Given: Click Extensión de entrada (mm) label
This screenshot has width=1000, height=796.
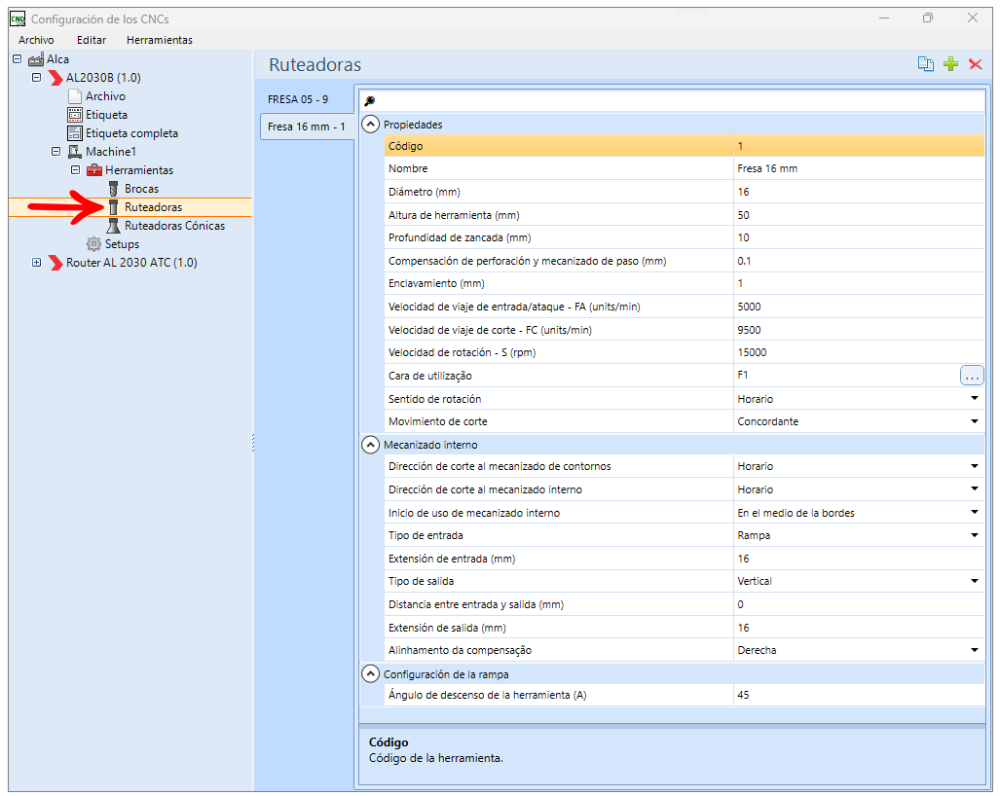Looking at the screenshot, I should (x=452, y=559).
